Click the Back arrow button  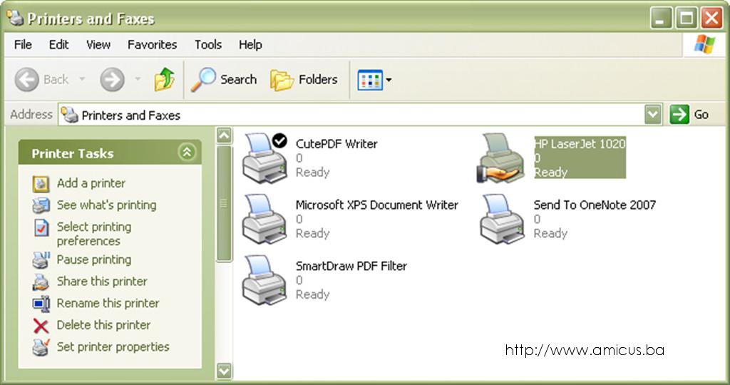[26, 80]
